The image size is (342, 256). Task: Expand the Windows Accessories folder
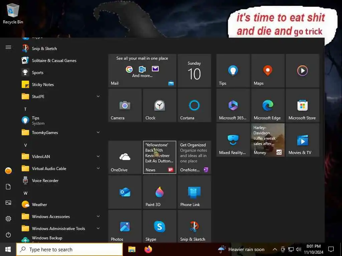(61, 216)
